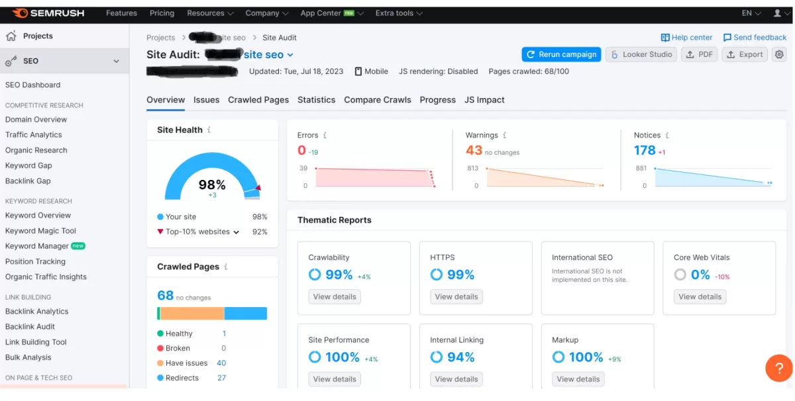Click the Errors info icon
Viewport: 795px width, 401px height.
point(325,135)
